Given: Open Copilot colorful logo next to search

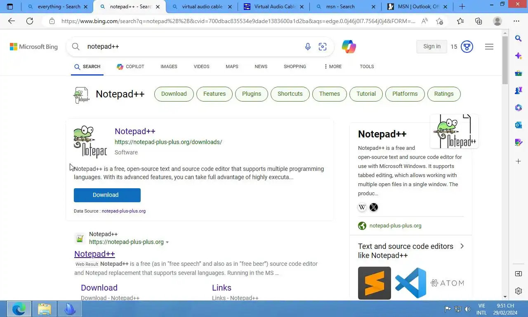Looking at the screenshot, I should [349, 47].
